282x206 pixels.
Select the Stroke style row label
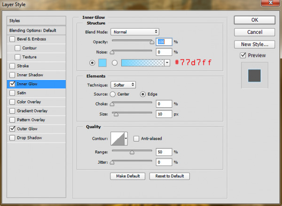click(x=23, y=66)
